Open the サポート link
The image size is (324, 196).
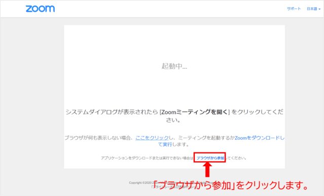coord(294,9)
